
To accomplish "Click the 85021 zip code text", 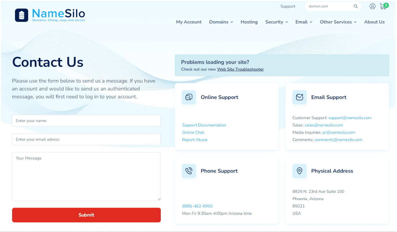I will click(298, 206).
